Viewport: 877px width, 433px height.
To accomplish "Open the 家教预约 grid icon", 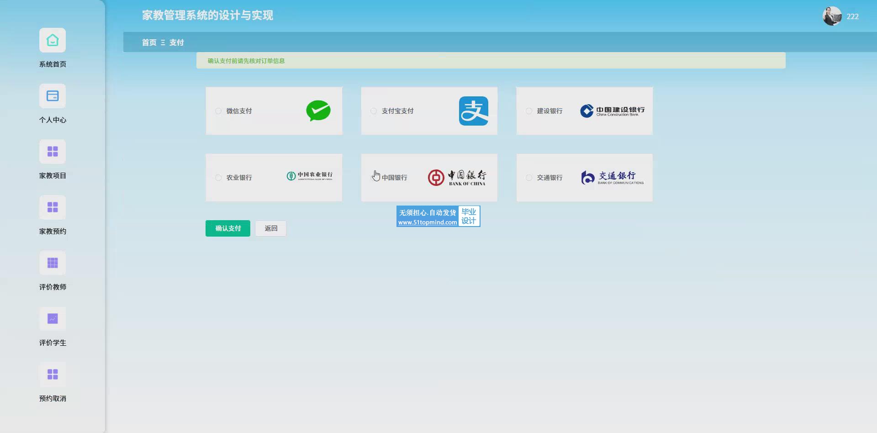I will [x=53, y=207].
